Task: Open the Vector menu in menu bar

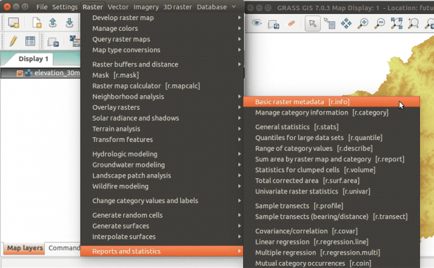Action: pyautogui.click(x=119, y=7)
